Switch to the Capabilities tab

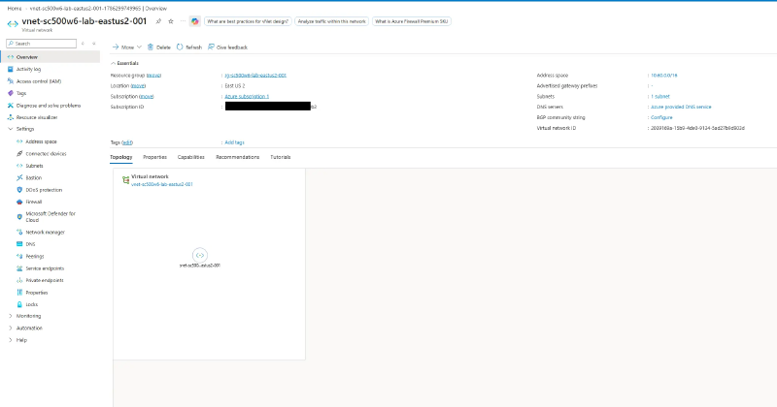190,157
